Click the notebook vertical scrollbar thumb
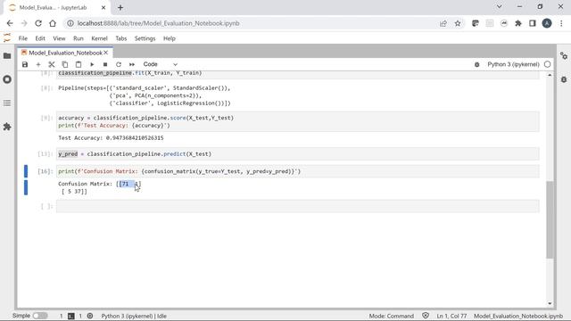Viewport: 571px width, 321px height. tap(550, 219)
